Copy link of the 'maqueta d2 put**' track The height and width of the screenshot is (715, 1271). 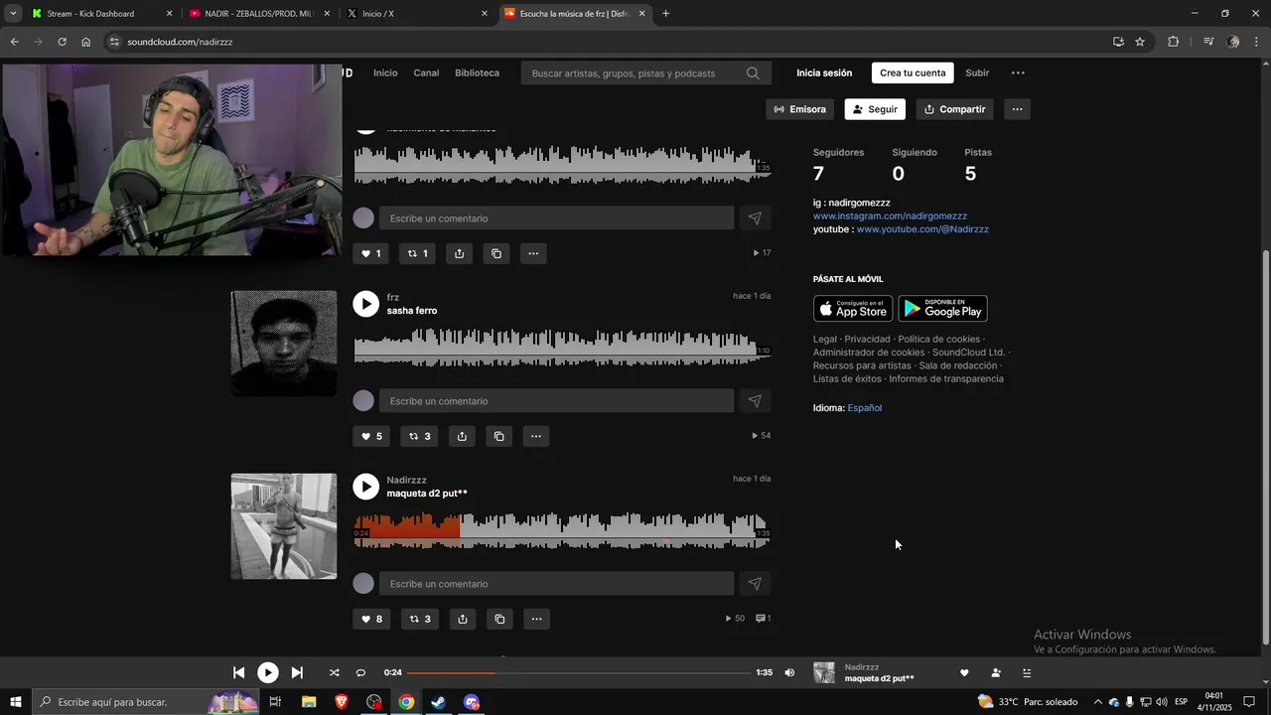click(x=498, y=619)
